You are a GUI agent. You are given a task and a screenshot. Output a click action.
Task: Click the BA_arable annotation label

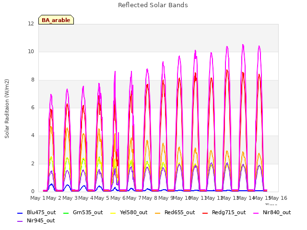coord(56,20)
